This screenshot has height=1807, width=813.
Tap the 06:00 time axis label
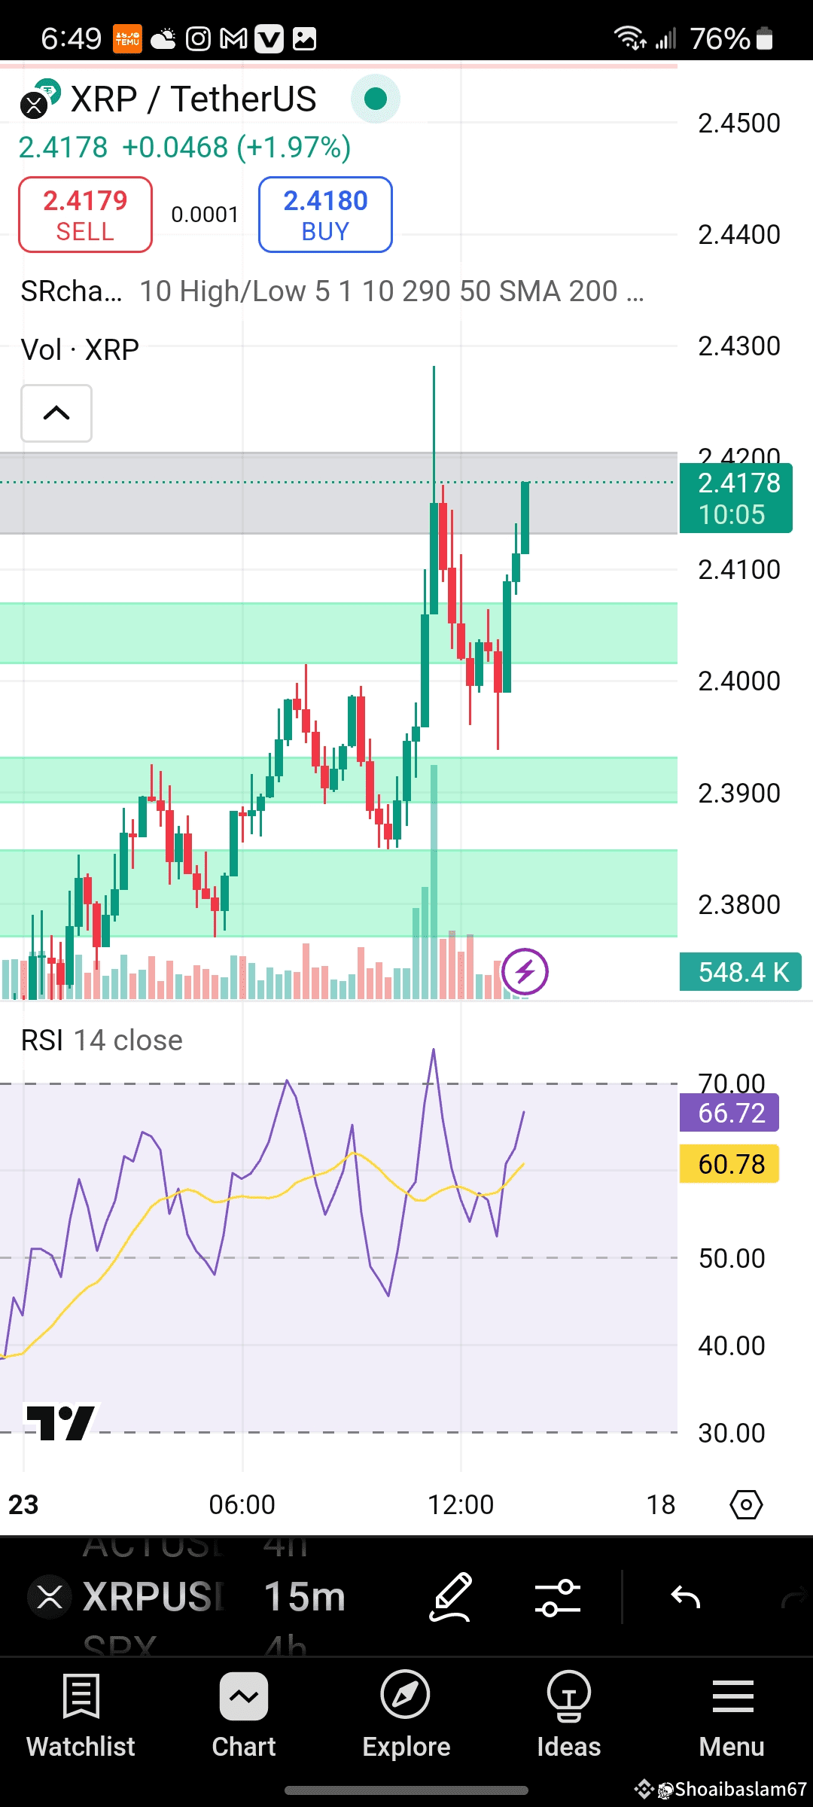coord(242,1505)
